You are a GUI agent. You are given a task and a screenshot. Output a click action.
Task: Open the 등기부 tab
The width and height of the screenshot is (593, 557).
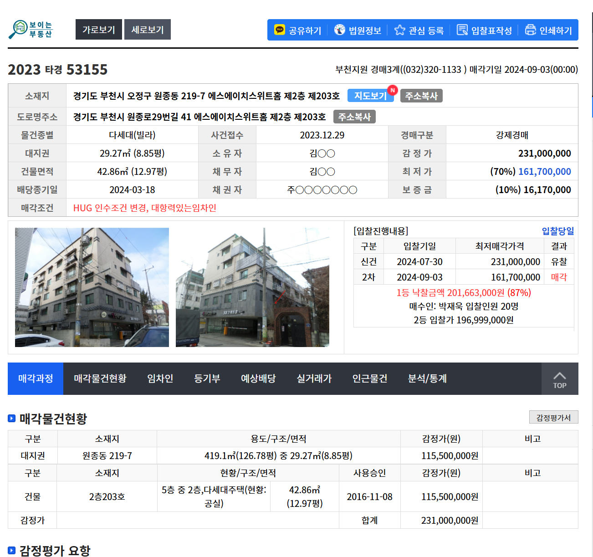click(207, 378)
